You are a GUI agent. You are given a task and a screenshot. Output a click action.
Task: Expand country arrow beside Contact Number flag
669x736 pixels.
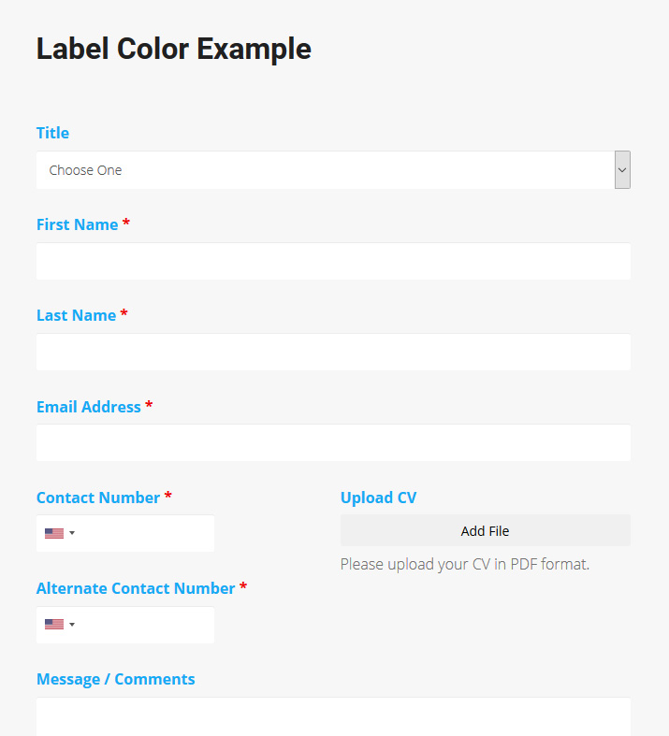tap(72, 533)
